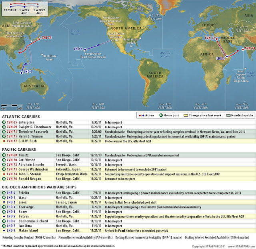
Task: Click the red at-sea dot beside CVN 77
Action: 4,141
